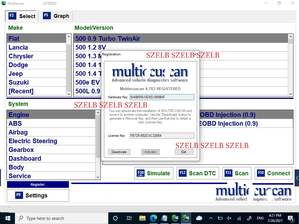
Task: Switch to the Graph tab
Action: pyautogui.click(x=55, y=16)
